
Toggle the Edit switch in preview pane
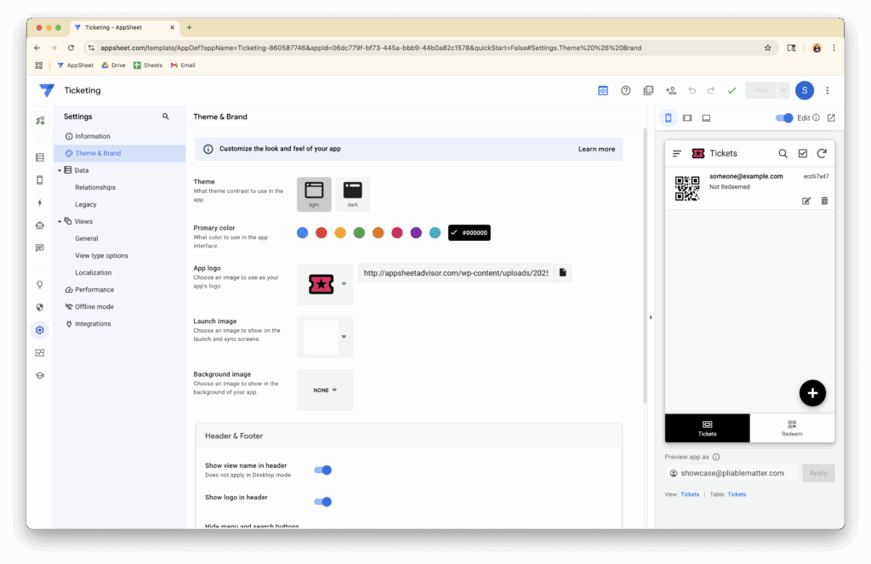click(784, 117)
